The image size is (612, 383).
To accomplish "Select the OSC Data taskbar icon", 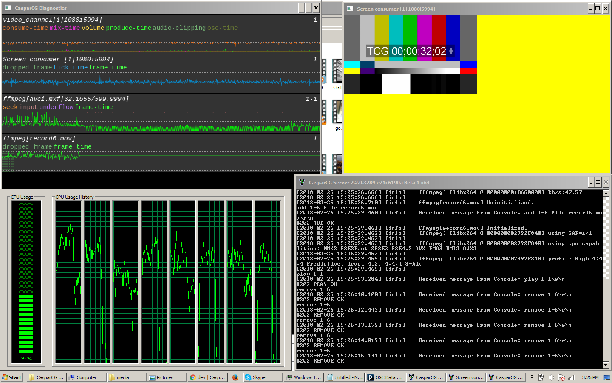I will pyautogui.click(x=385, y=377).
